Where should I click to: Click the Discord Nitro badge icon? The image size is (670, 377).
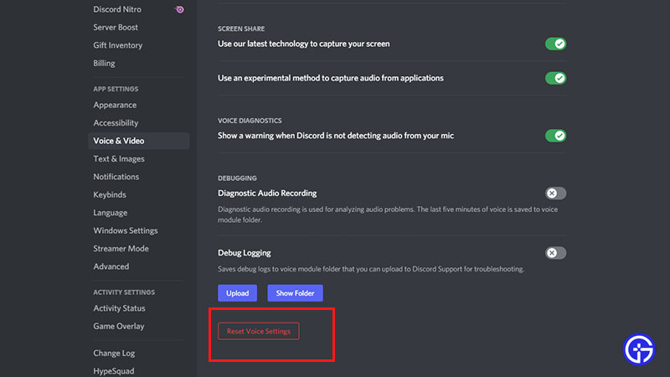(x=179, y=9)
